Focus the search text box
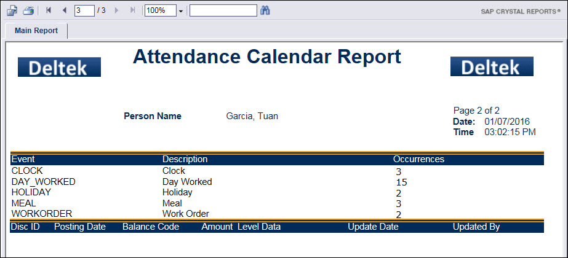Image resolution: width=568 pixels, height=258 pixels. (223, 10)
